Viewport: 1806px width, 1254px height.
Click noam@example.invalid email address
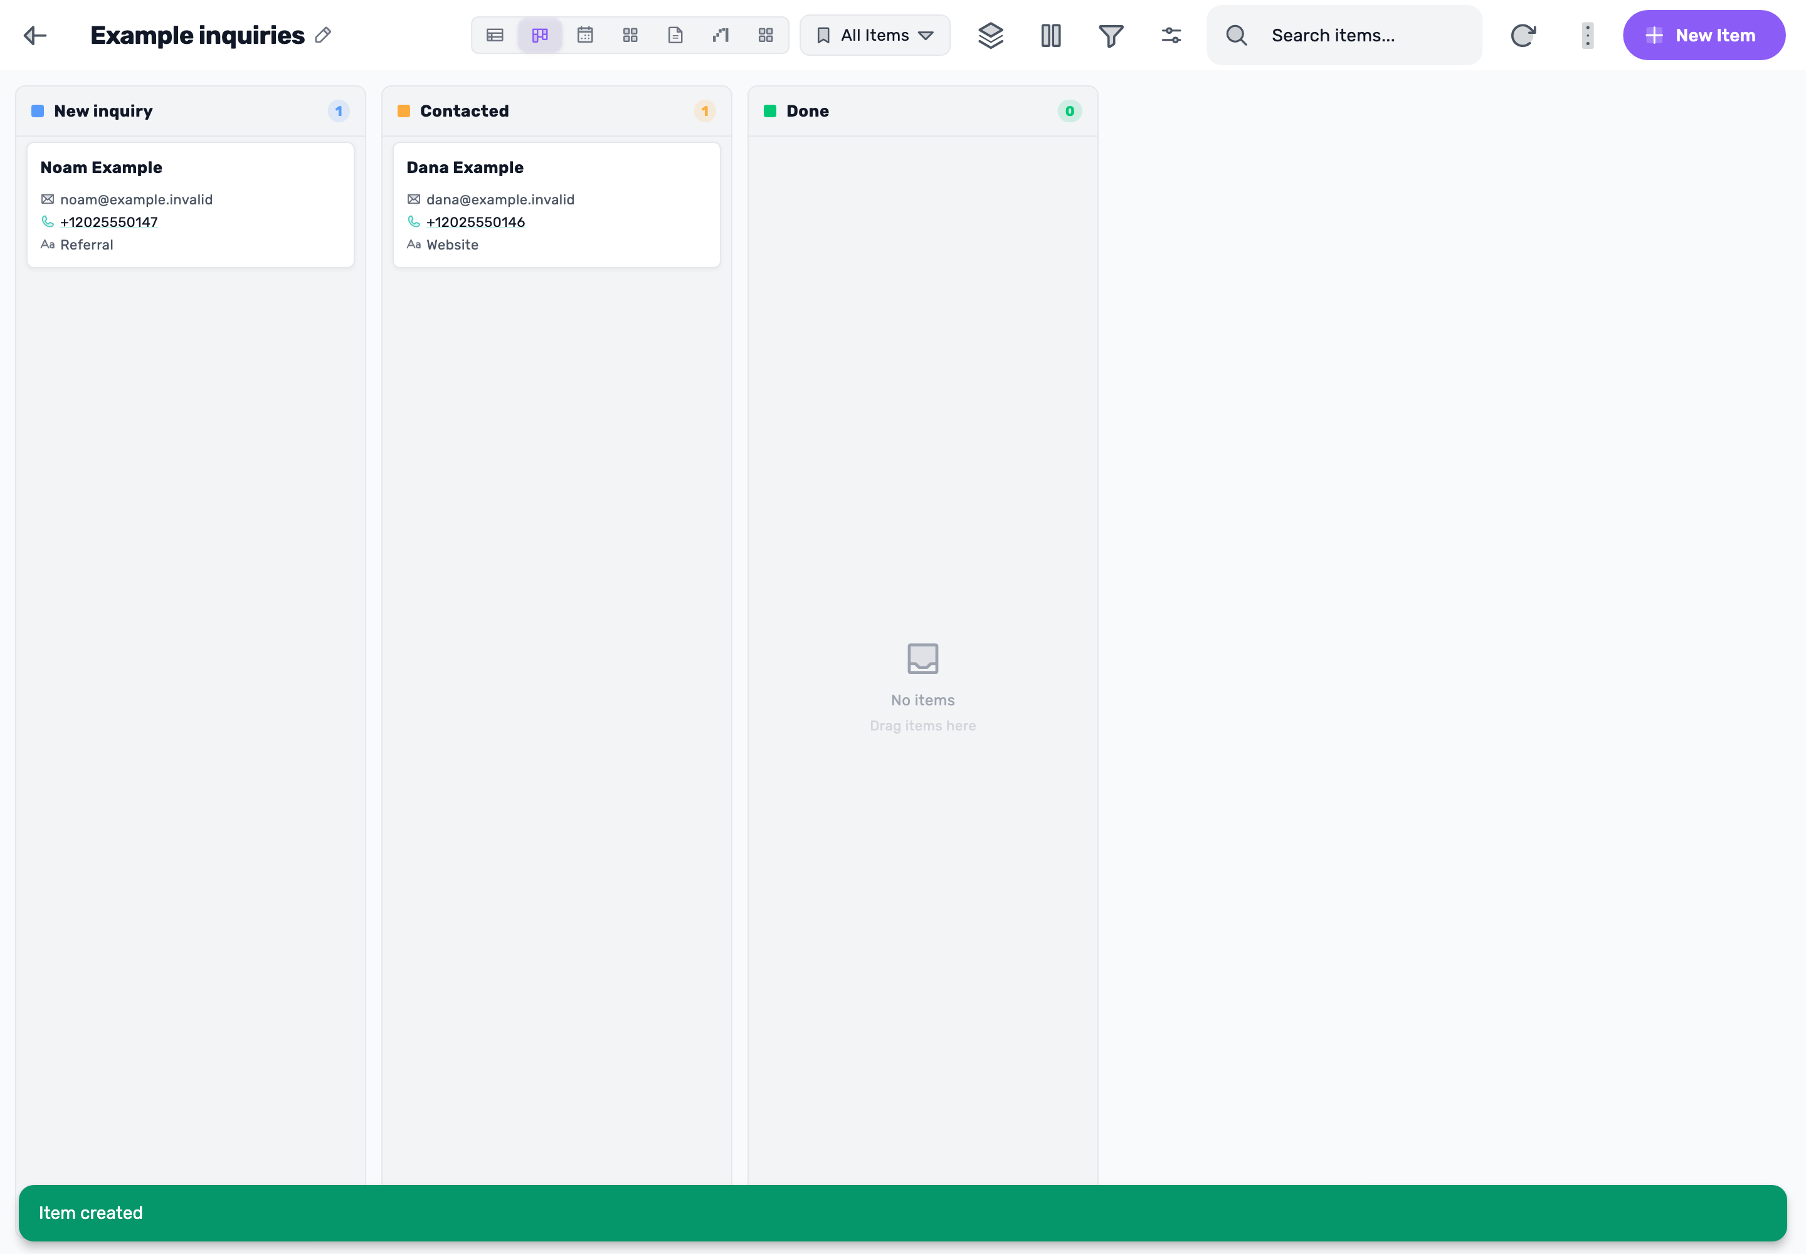point(136,199)
